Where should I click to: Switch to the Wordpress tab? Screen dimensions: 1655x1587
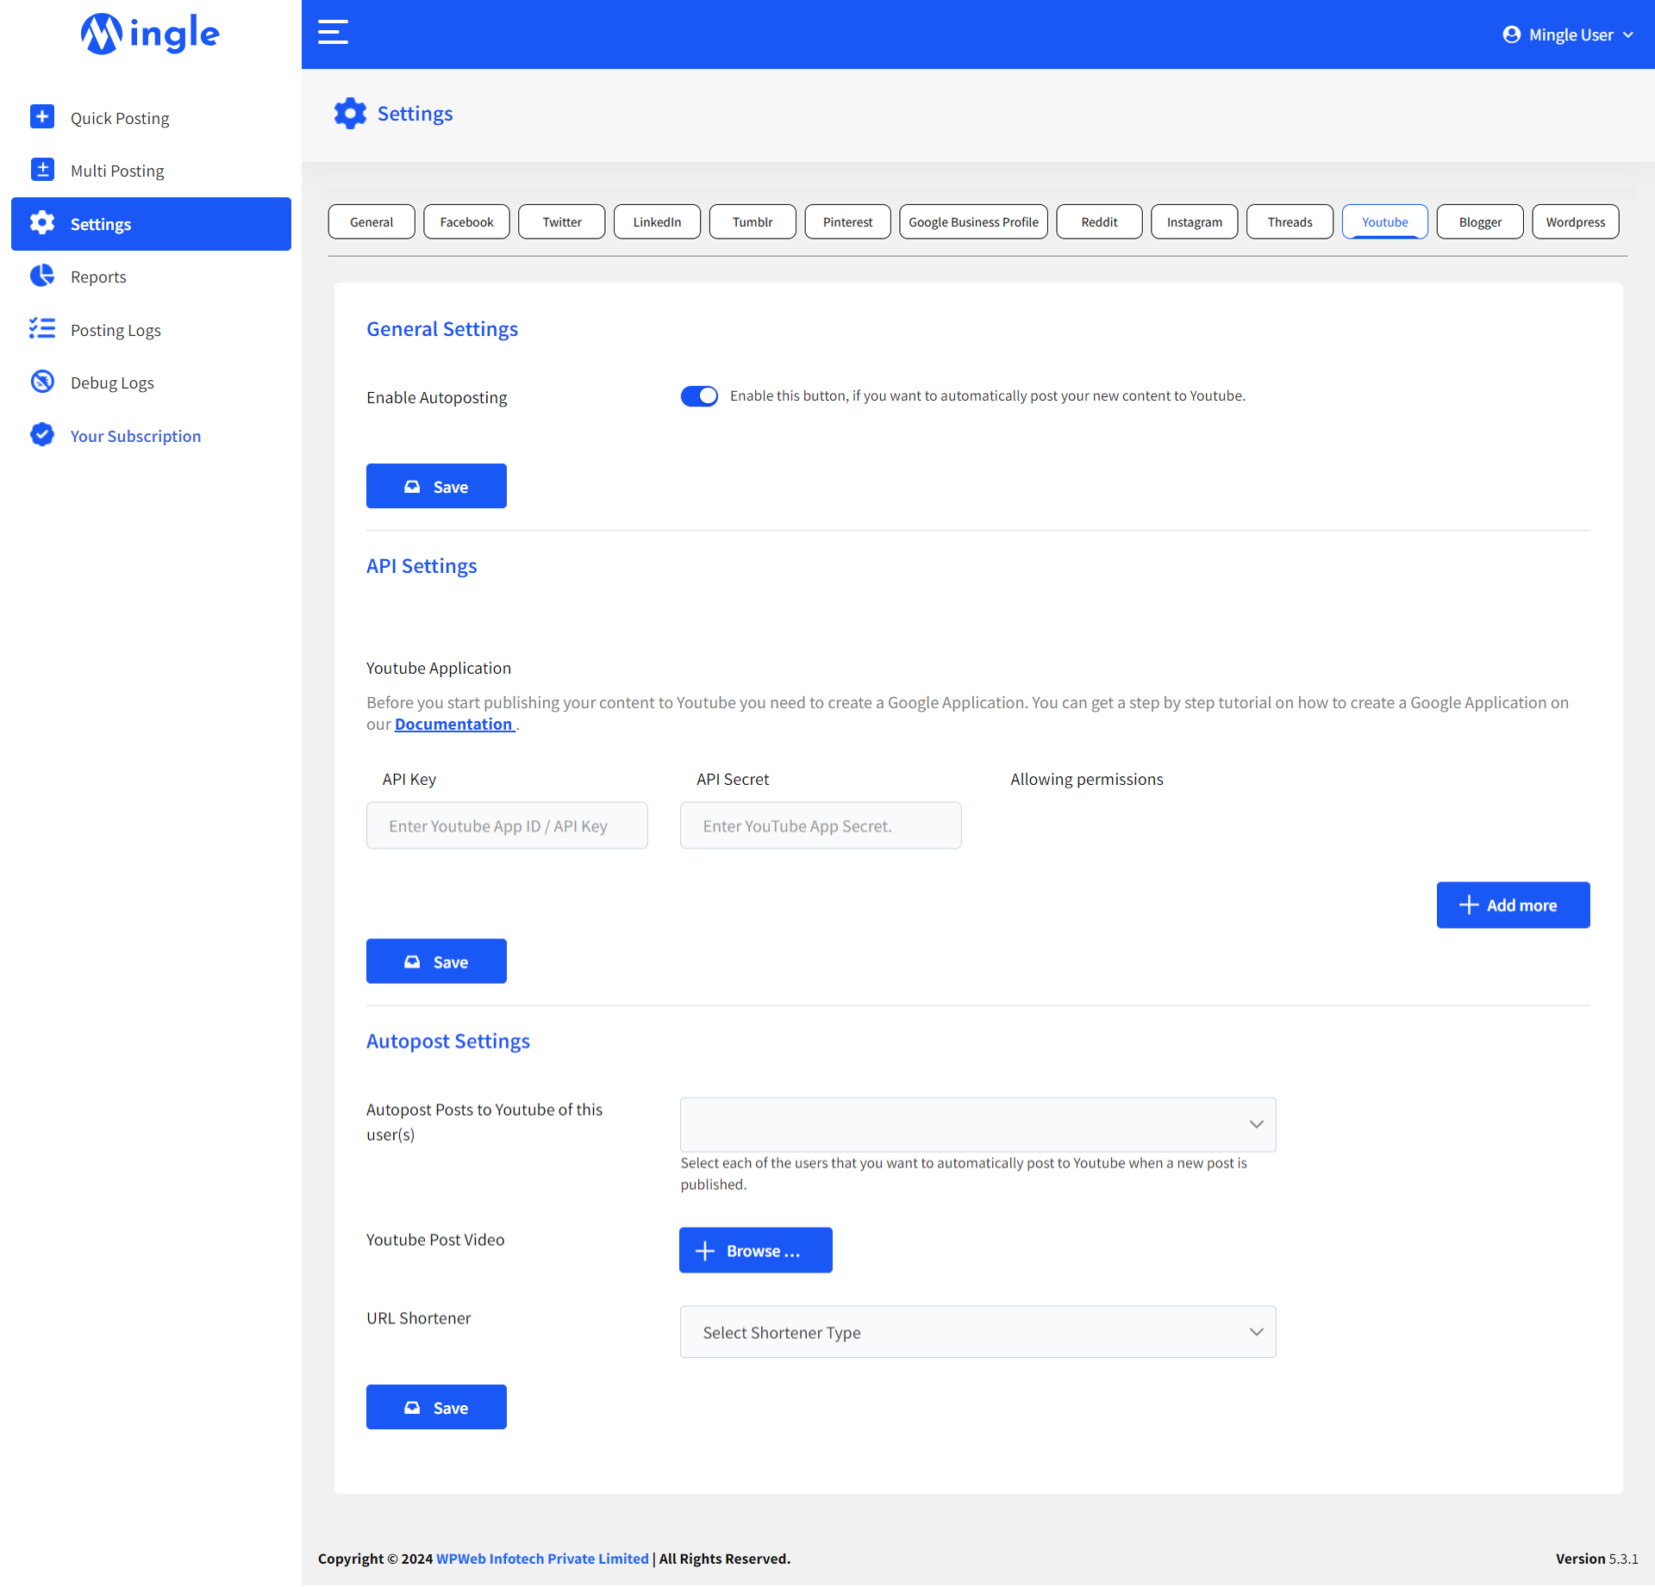[1576, 221]
